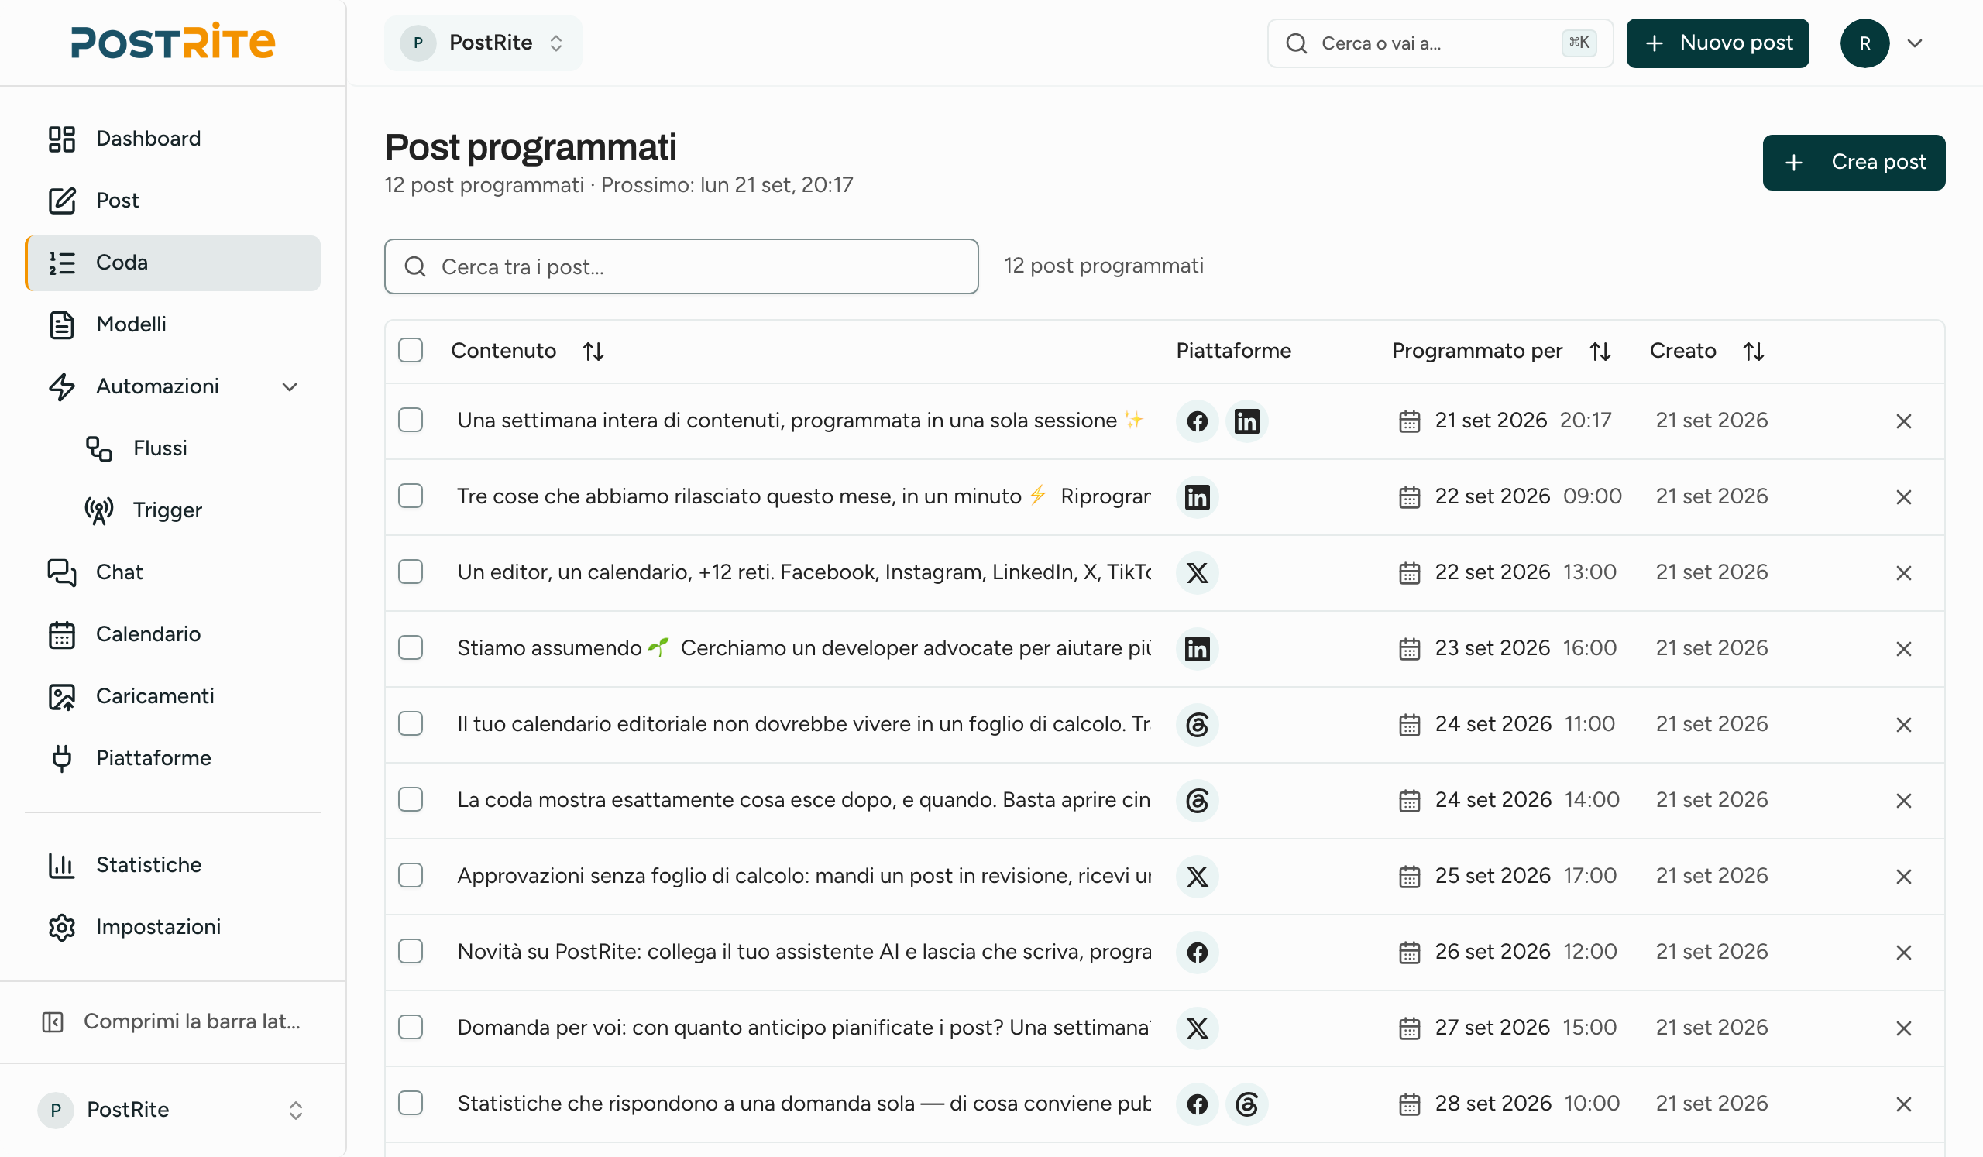The image size is (1983, 1157).
Task: Click Threads icon on 'Statistiche che rispondono' row
Action: (x=1246, y=1104)
